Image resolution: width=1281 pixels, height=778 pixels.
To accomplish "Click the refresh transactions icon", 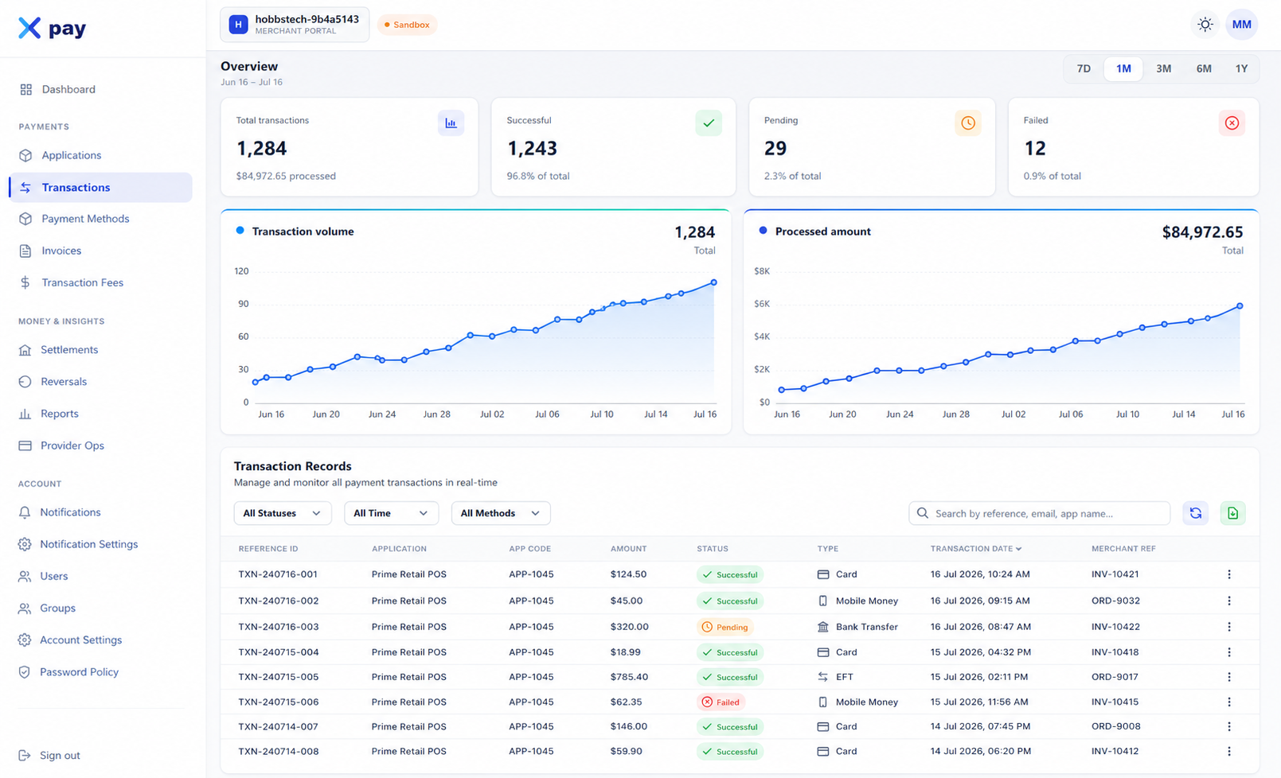I will tap(1195, 513).
